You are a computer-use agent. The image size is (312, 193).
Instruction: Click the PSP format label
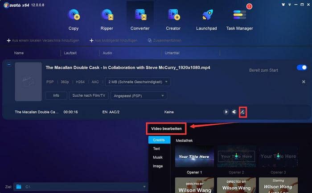pos(50,82)
